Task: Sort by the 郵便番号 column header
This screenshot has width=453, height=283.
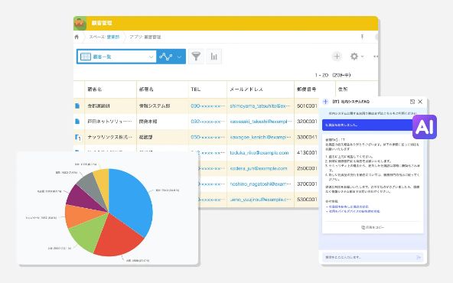Action: coord(306,89)
